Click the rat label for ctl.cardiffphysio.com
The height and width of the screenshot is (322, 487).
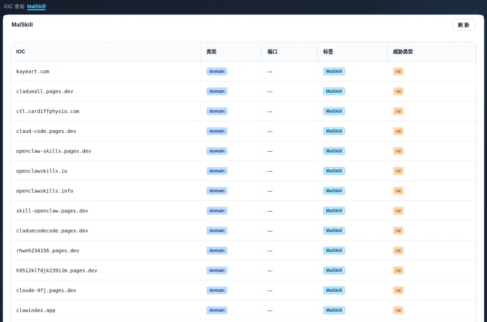(x=398, y=111)
